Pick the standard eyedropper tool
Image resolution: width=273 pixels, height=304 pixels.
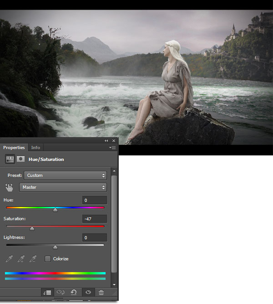[9, 259]
